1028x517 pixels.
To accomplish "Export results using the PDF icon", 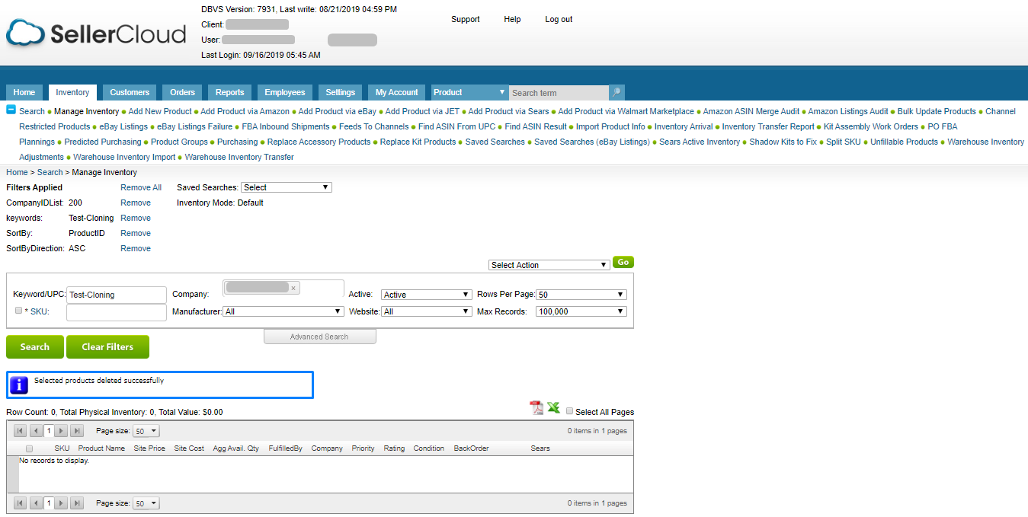I will click(536, 408).
